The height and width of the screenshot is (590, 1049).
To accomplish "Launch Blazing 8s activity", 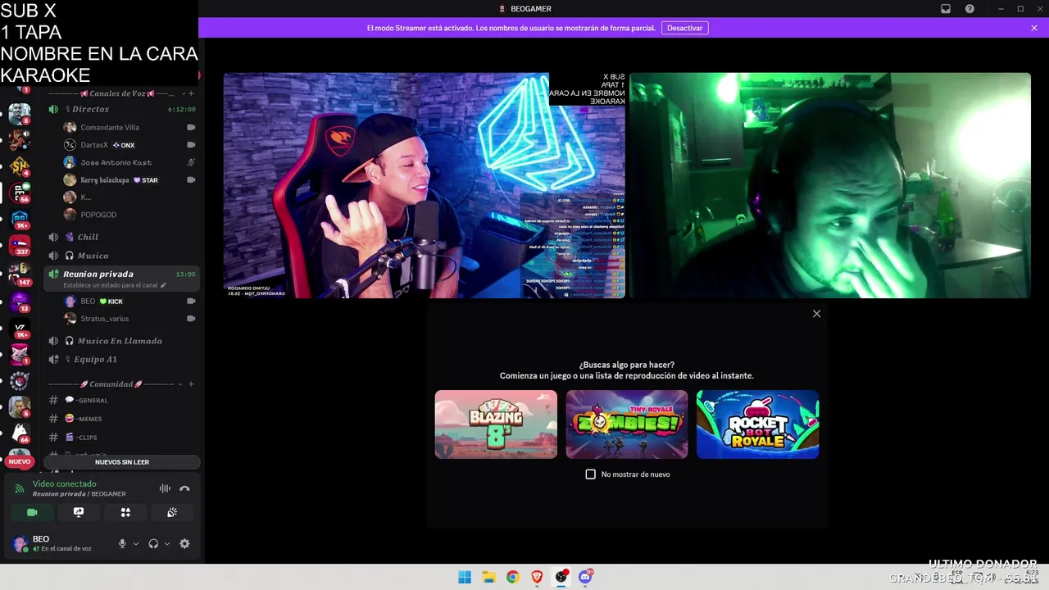I will click(x=496, y=424).
